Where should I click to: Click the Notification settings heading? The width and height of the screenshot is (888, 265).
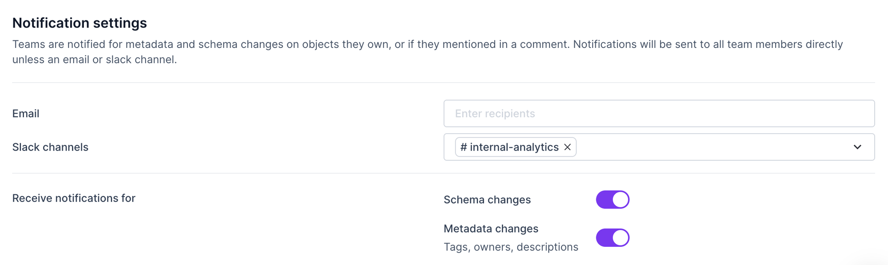[79, 23]
